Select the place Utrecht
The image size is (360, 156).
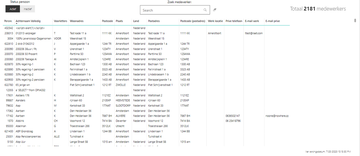120,126
